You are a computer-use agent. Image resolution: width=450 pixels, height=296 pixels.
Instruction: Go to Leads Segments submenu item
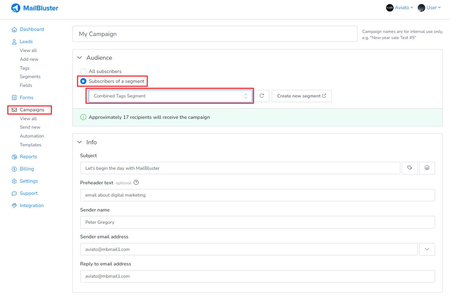[x=30, y=77]
